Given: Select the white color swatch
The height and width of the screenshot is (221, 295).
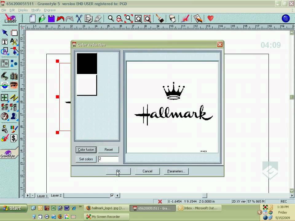Looking at the screenshot, I should coord(87,85).
